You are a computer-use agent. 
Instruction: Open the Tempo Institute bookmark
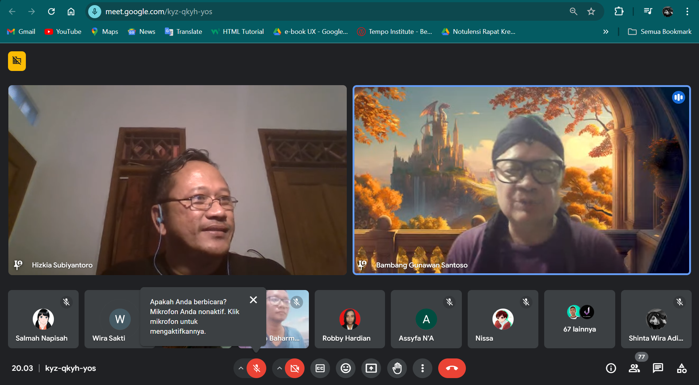[394, 32]
